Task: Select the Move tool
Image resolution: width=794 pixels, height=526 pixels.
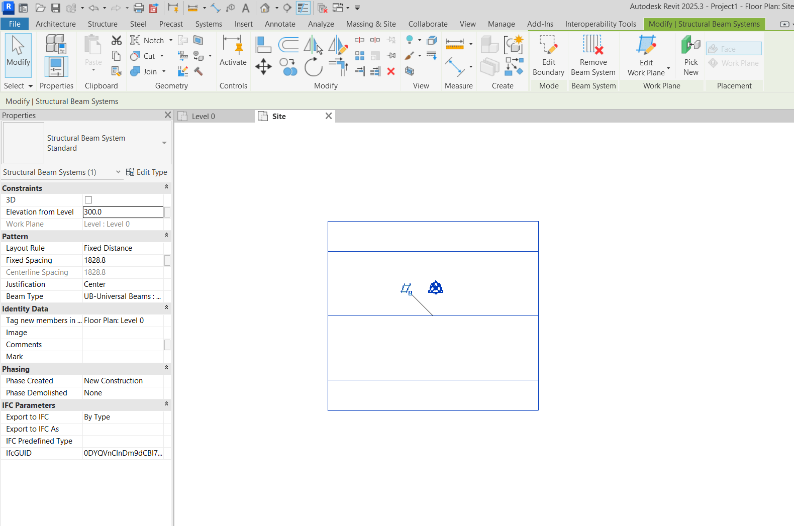Action: 263,66
